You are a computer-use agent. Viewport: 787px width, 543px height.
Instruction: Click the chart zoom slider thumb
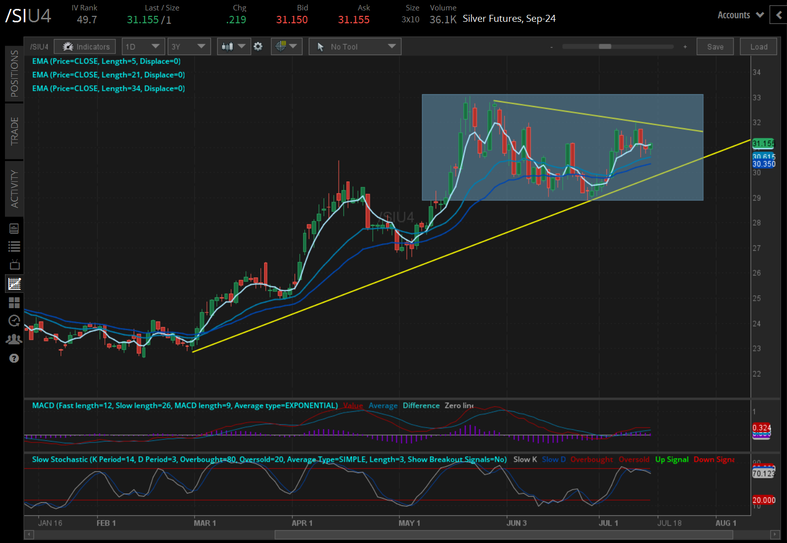[605, 47]
